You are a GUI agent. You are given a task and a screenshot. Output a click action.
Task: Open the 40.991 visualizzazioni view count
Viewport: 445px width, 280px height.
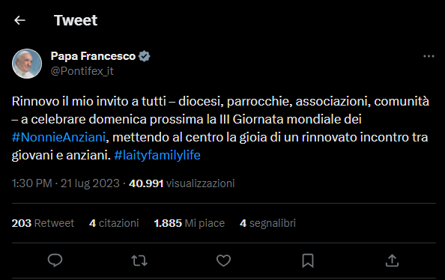click(x=181, y=183)
